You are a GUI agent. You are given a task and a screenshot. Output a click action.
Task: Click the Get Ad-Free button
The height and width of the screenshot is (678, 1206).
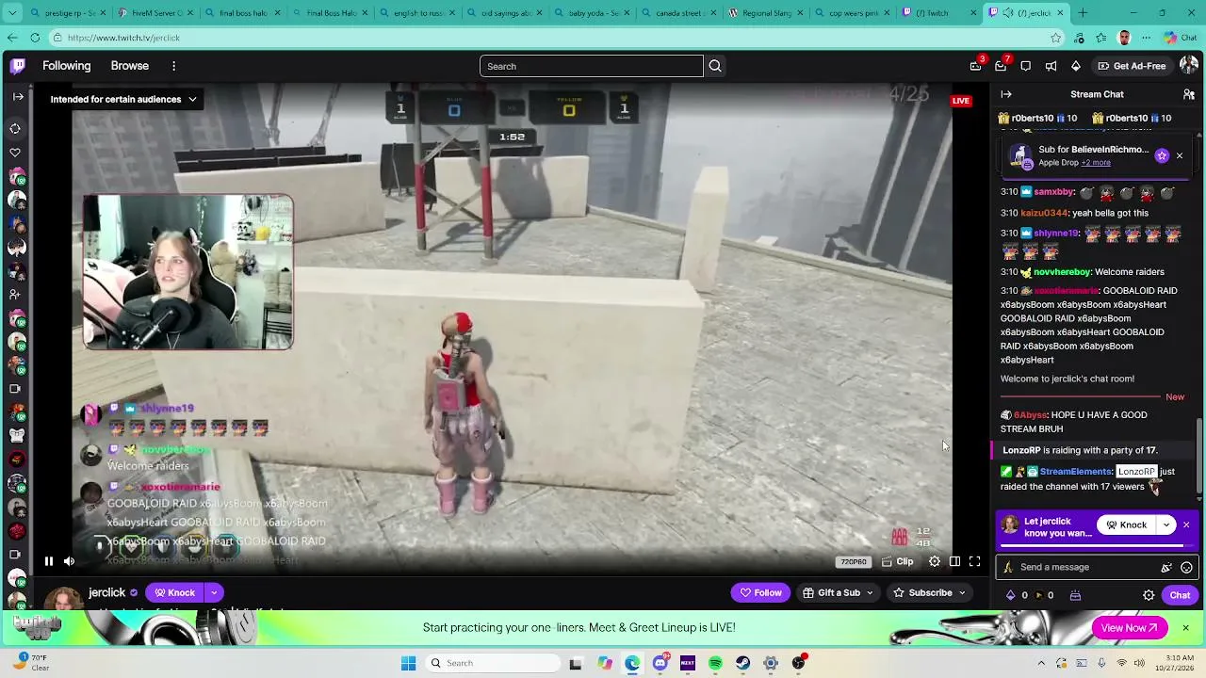pyautogui.click(x=1132, y=66)
